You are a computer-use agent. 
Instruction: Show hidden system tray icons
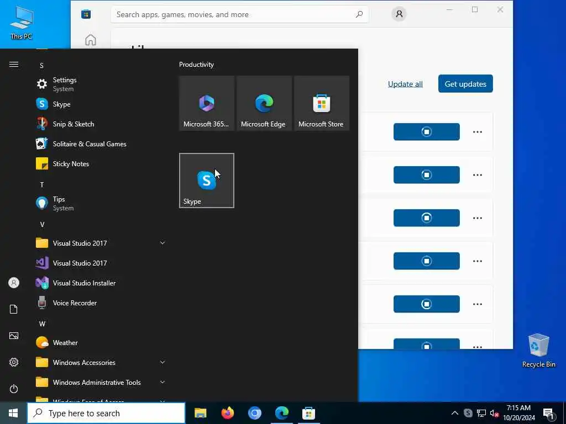click(x=455, y=413)
